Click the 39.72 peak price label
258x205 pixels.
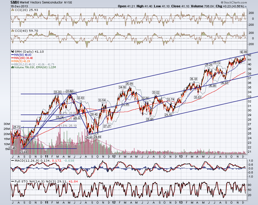click(217, 63)
